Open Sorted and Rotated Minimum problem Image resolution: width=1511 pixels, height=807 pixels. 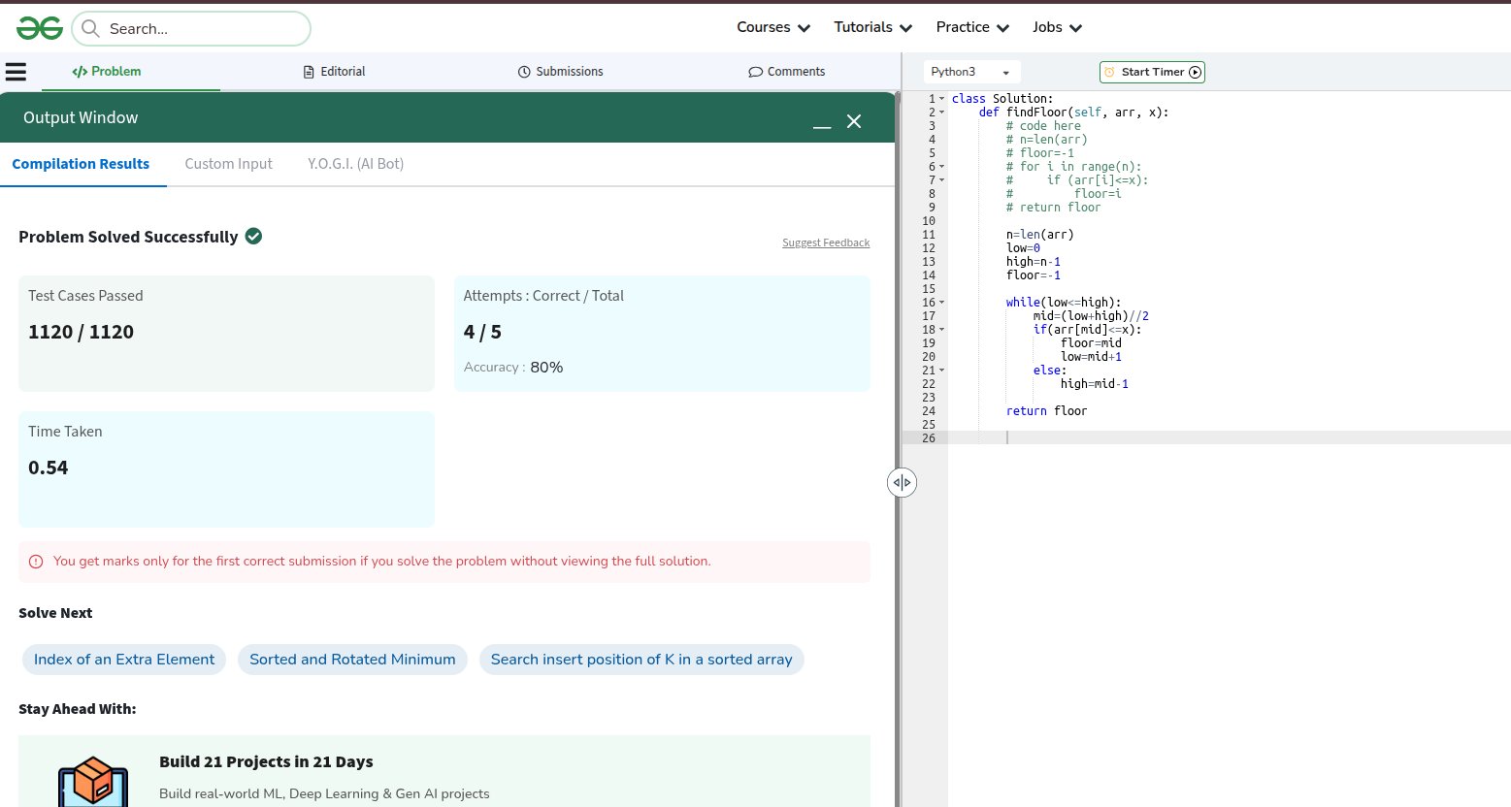(x=352, y=660)
